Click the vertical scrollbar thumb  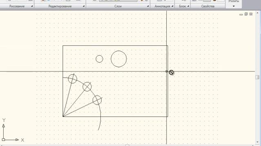257,77
